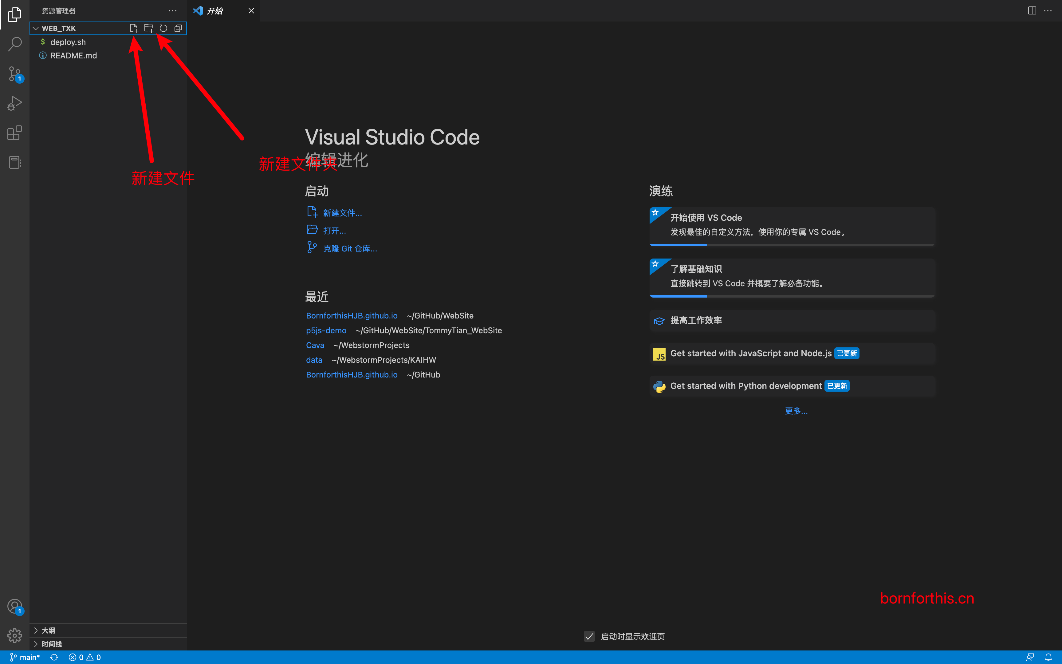Open recent BornforthisHJB.github.io in ~/GitHub
This screenshot has height=664, width=1062.
point(352,375)
